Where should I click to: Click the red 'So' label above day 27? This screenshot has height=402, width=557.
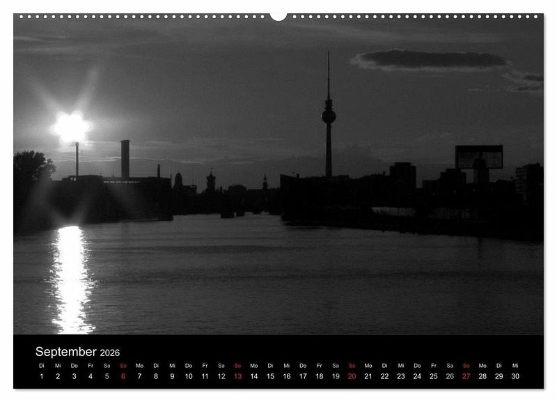[466, 366]
